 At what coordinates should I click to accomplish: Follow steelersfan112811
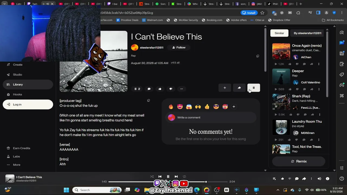[x=179, y=47]
